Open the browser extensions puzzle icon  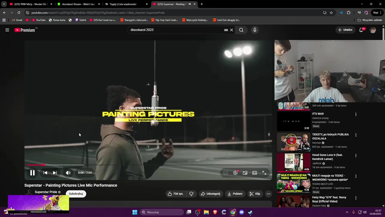tap(349, 13)
